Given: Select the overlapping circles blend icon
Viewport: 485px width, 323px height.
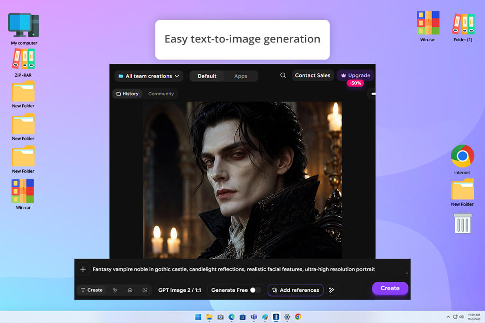Looking at the screenshot, I should tap(130, 290).
